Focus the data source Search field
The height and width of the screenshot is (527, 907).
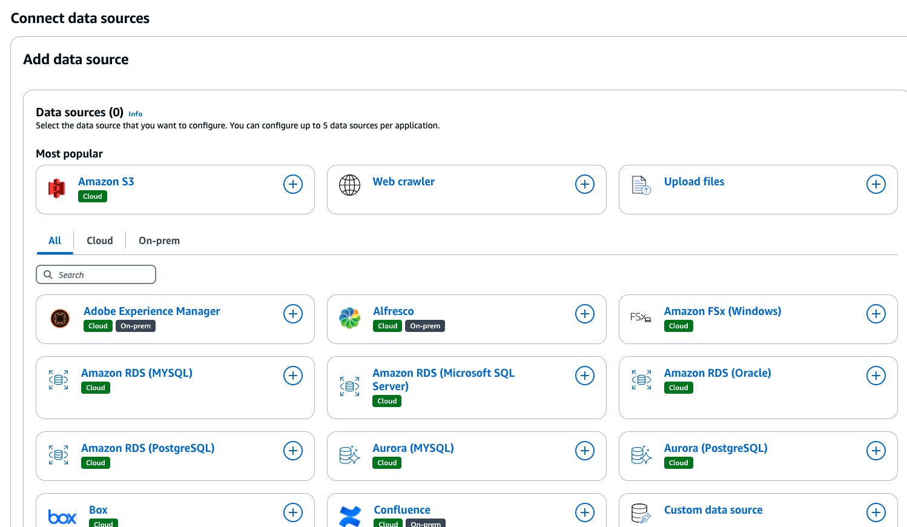pyautogui.click(x=96, y=274)
